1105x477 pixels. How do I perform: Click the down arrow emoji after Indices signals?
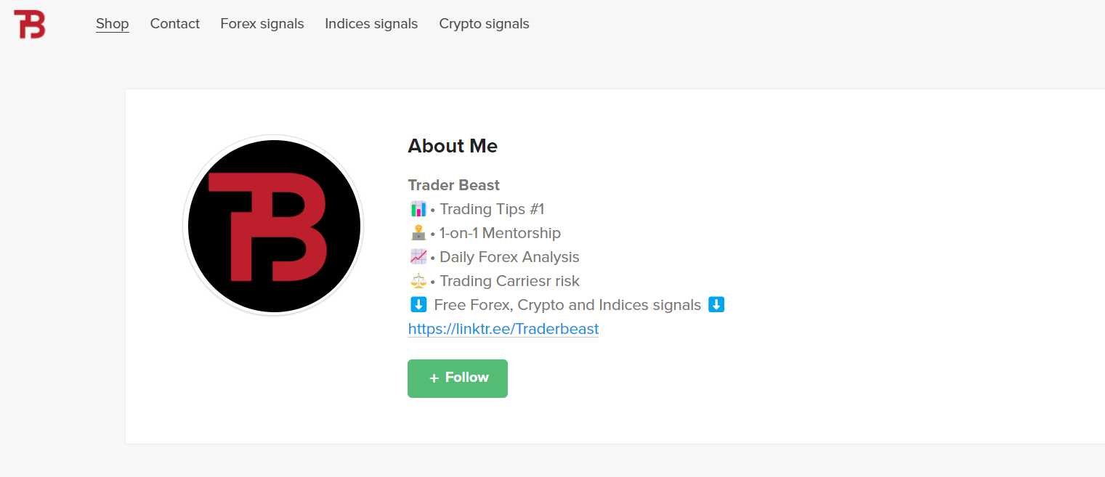click(x=716, y=305)
